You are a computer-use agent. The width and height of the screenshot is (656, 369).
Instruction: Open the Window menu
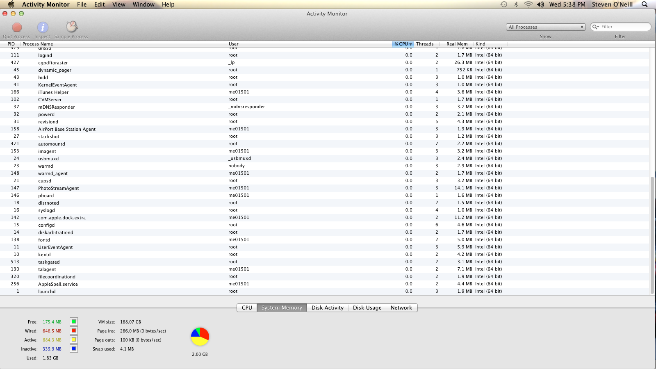point(143,4)
